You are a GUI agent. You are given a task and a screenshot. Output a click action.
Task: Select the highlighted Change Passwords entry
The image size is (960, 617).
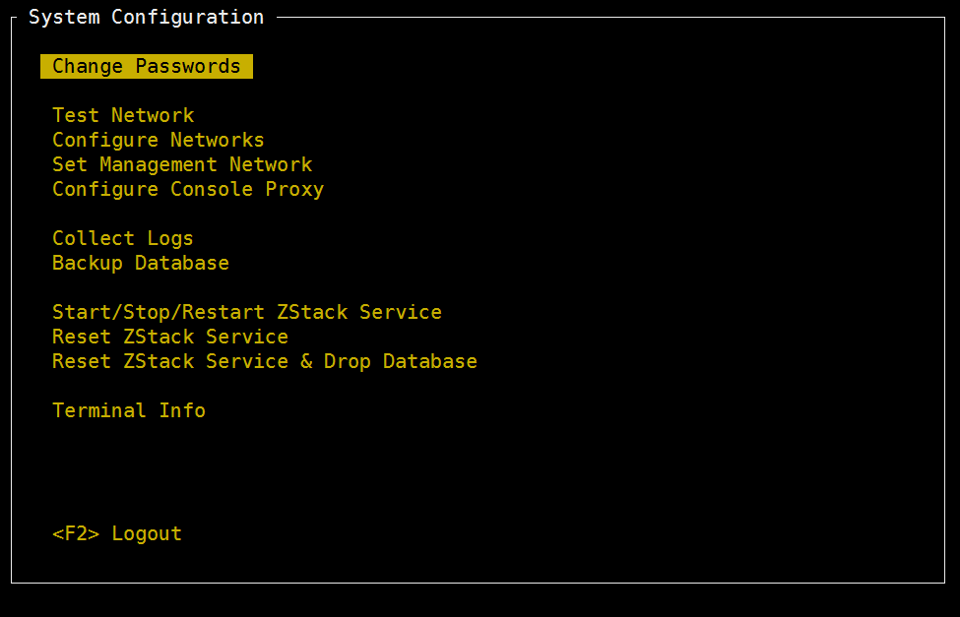(x=147, y=66)
